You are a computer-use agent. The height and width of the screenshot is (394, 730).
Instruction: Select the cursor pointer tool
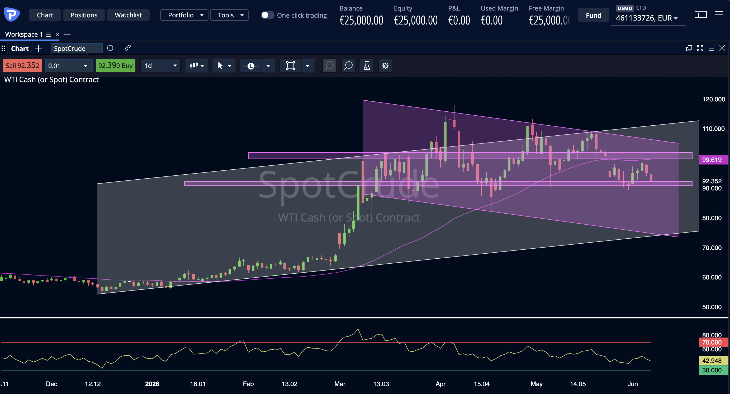pos(220,66)
